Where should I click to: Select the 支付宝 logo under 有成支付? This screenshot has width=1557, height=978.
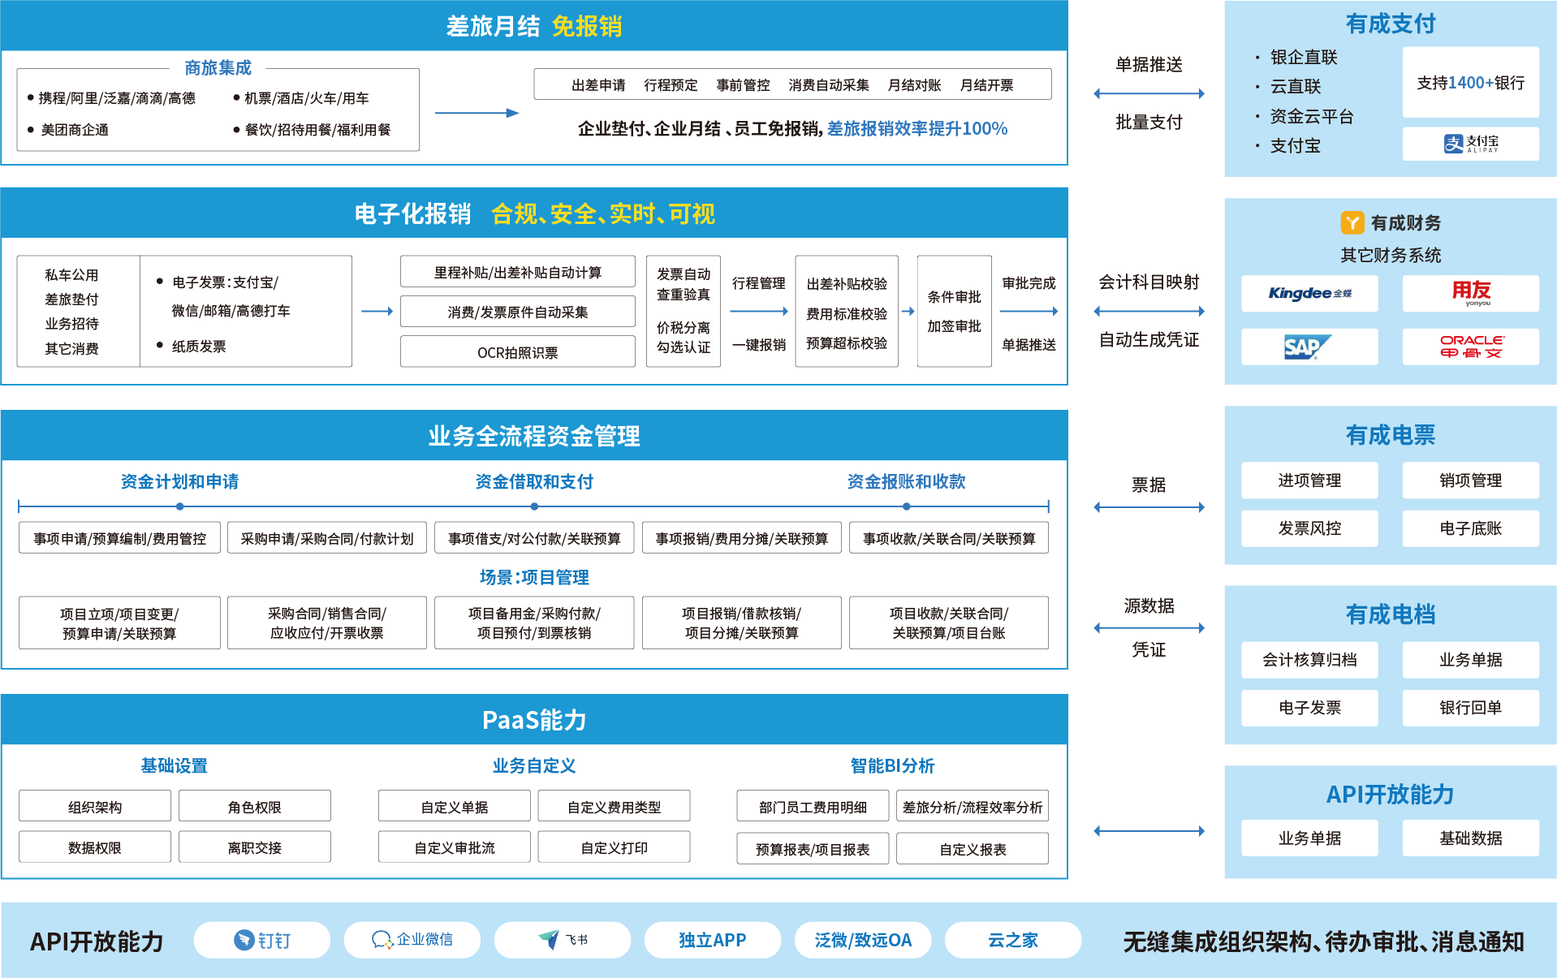1470,144
